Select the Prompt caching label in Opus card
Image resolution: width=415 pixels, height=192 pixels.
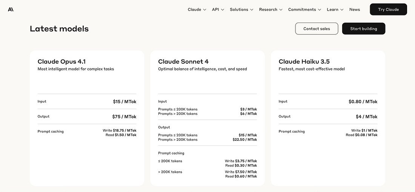pos(51,131)
